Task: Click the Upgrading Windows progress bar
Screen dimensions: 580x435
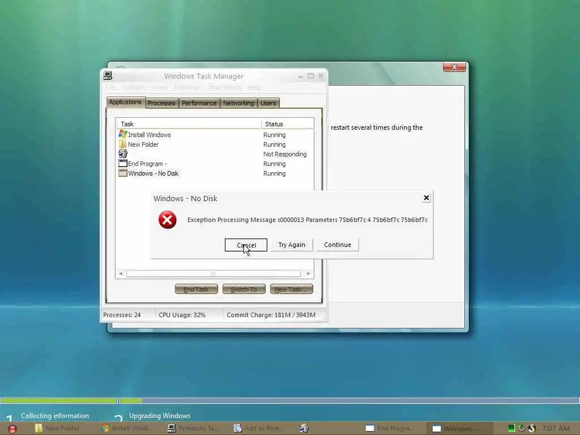Action: pyautogui.click(x=349, y=400)
